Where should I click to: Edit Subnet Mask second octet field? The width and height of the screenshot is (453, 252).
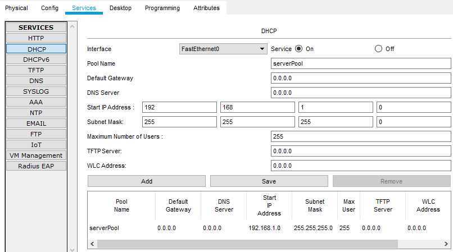pyautogui.click(x=257, y=122)
